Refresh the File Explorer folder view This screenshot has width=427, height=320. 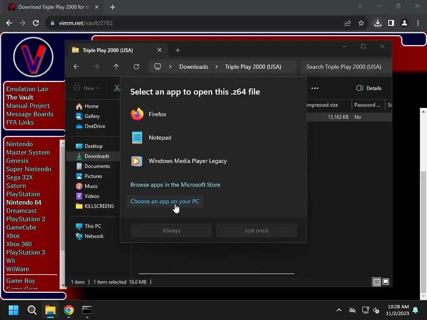tap(136, 67)
